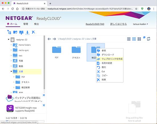
Task: Click the upload files toolbar icon
Action: 21,32
